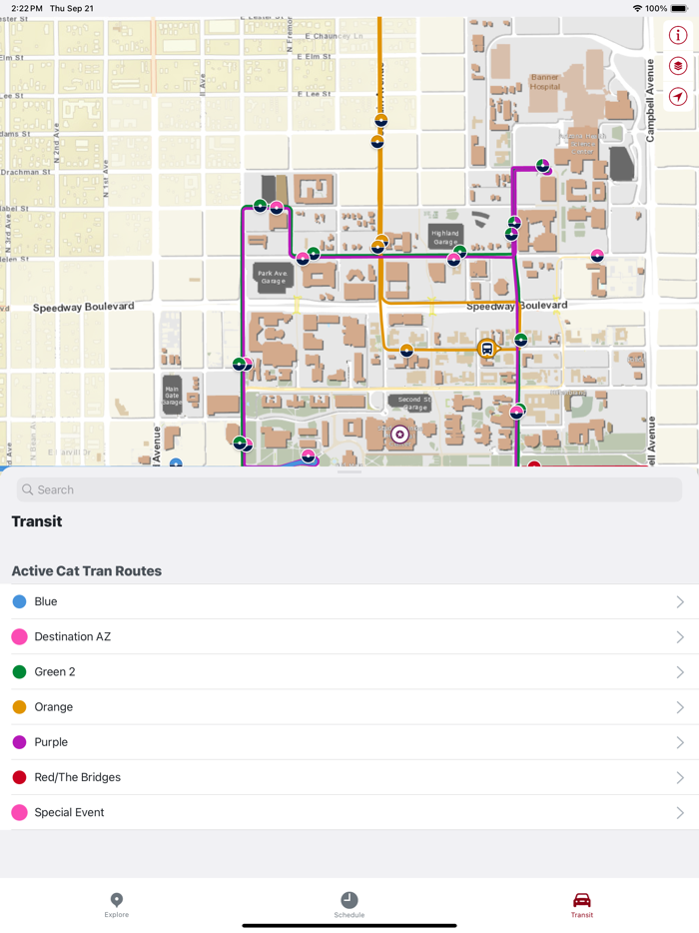Click the Search input field
699x933 pixels.
click(x=349, y=489)
